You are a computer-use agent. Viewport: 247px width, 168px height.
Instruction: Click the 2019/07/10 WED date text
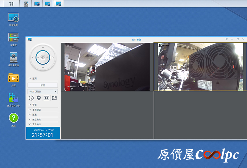(x=44, y=130)
